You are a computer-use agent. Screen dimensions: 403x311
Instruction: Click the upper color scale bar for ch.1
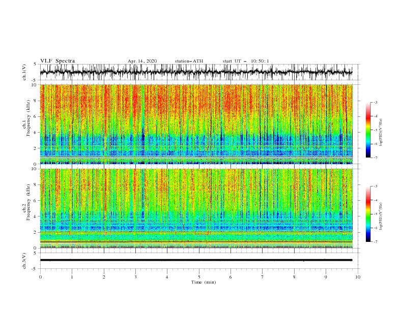pos(368,130)
